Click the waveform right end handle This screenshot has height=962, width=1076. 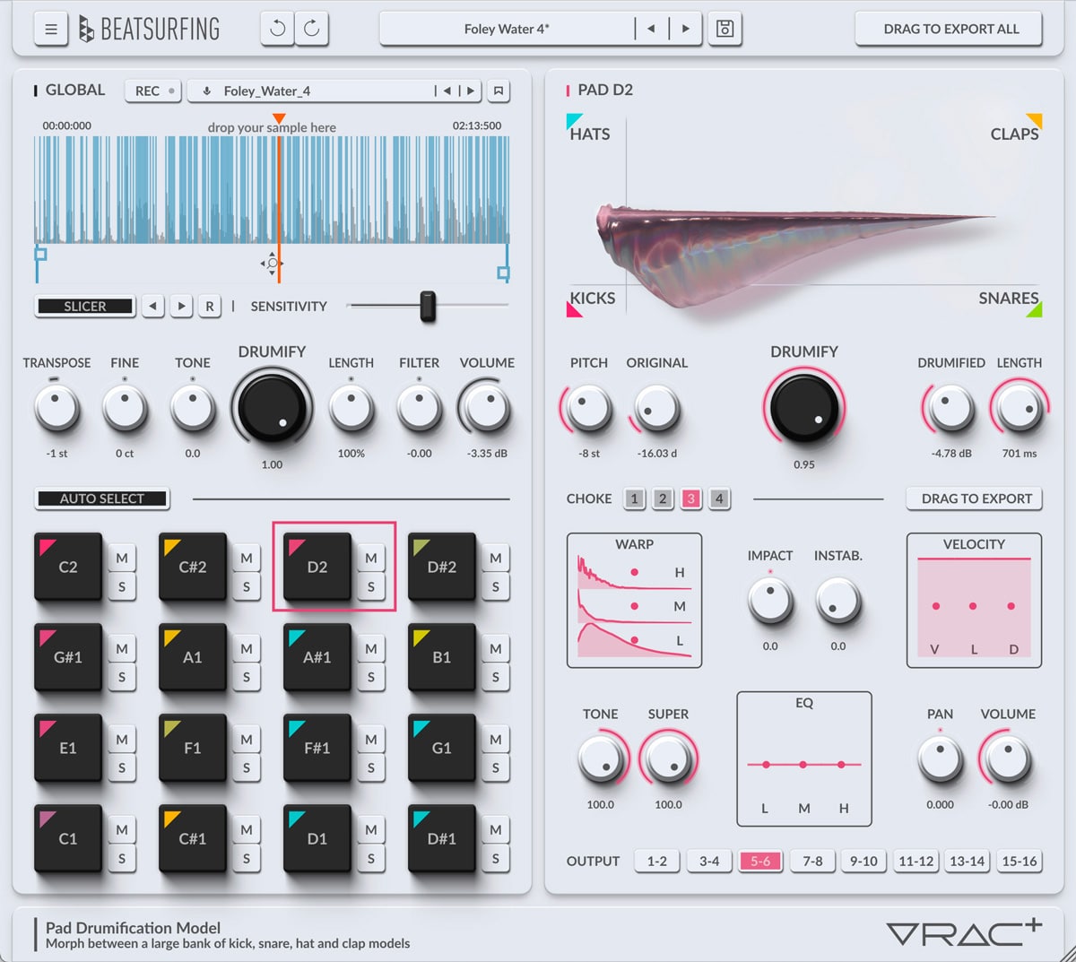pyautogui.click(x=504, y=273)
